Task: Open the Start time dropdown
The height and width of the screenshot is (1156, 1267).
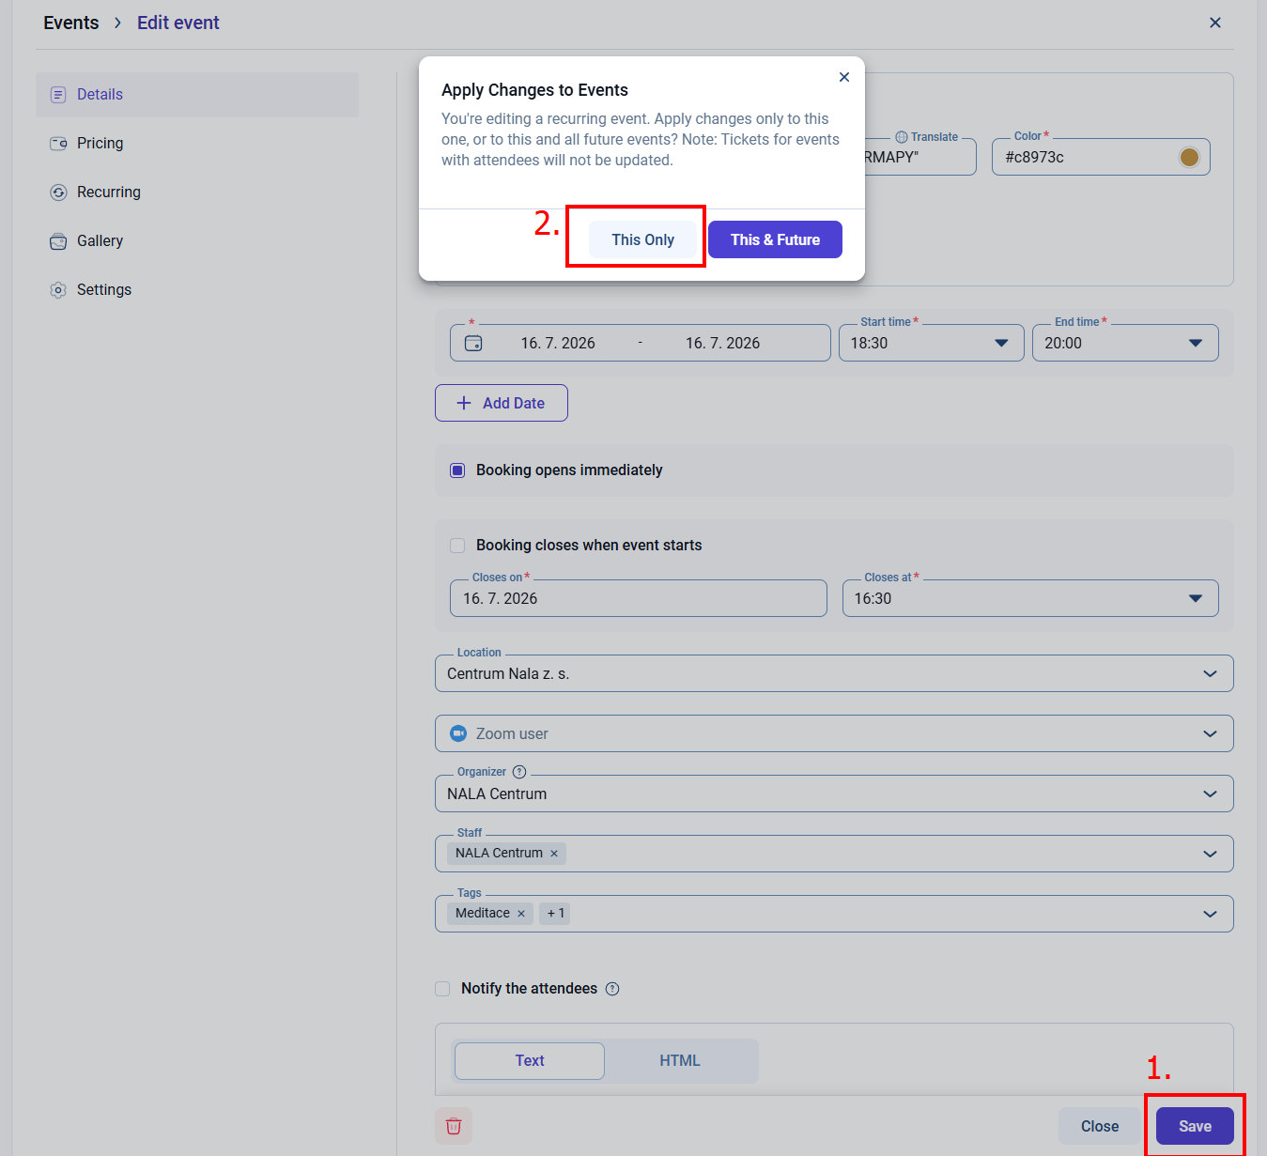Action: click(1001, 343)
